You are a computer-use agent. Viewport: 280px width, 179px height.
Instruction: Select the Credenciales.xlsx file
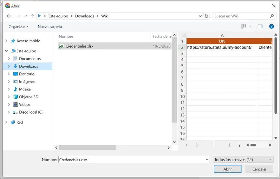pyautogui.click(x=79, y=46)
